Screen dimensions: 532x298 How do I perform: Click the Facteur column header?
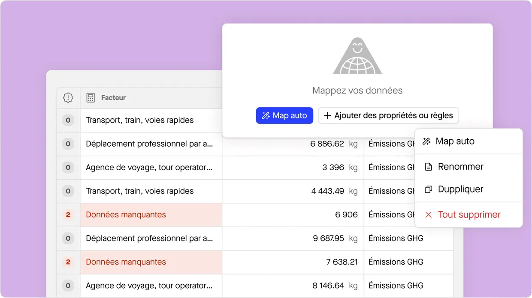[114, 98]
